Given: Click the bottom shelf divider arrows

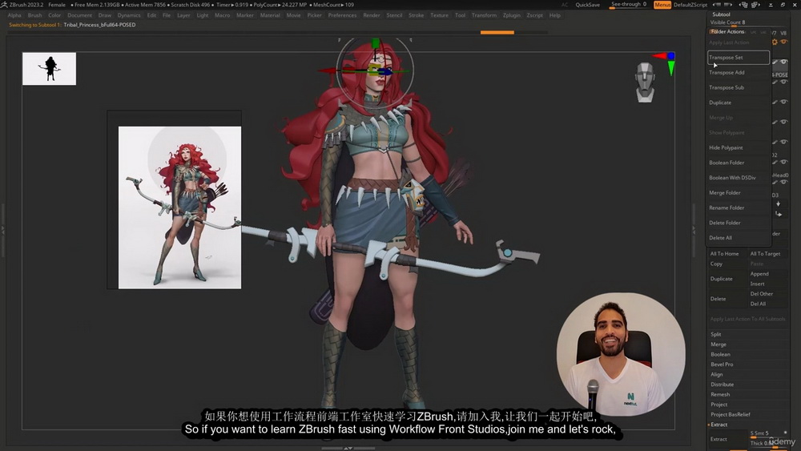Looking at the screenshot, I should pyautogui.click(x=348, y=448).
